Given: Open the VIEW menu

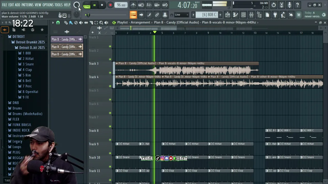Looking at the screenshot, I should pos(38,5).
